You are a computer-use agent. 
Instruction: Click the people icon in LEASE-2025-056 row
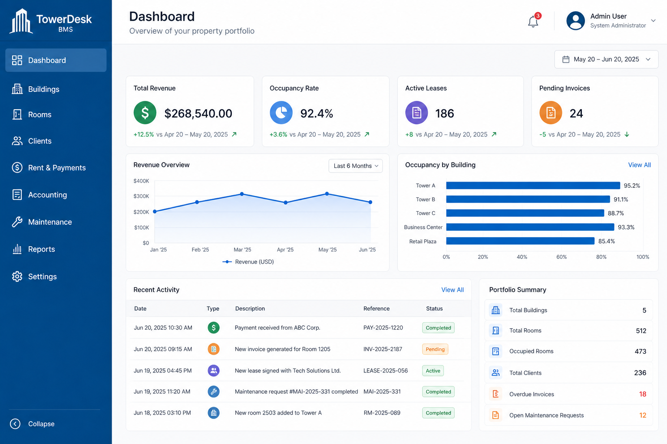click(214, 371)
